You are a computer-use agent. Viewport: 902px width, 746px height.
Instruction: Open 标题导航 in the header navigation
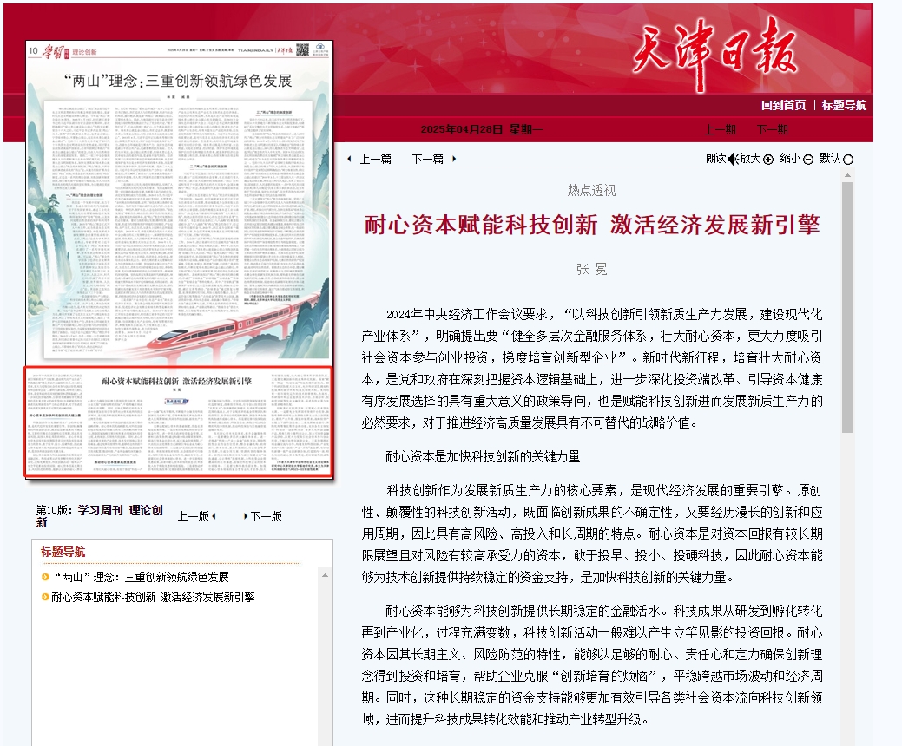(844, 105)
